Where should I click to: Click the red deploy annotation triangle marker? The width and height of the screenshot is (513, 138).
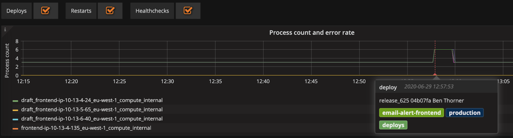[435, 74]
